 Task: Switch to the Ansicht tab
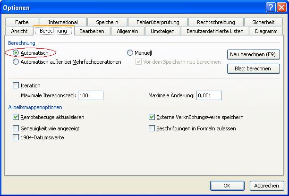click(x=19, y=31)
